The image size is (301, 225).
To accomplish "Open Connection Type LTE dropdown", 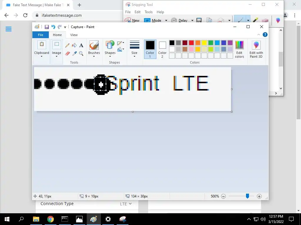I will (126, 204).
